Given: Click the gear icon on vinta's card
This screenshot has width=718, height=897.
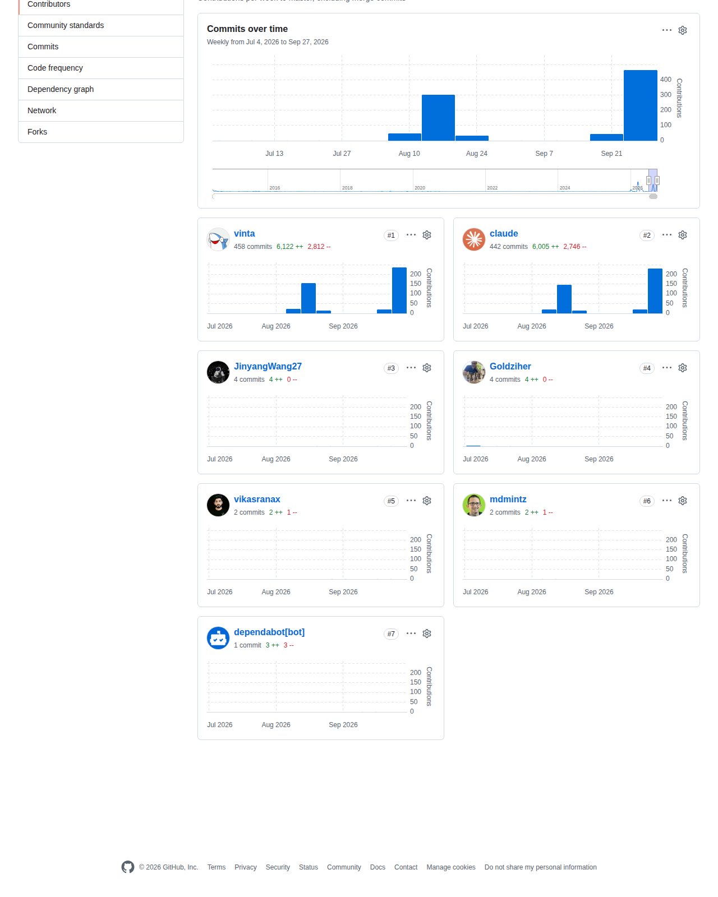Looking at the screenshot, I should tap(427, 235).
